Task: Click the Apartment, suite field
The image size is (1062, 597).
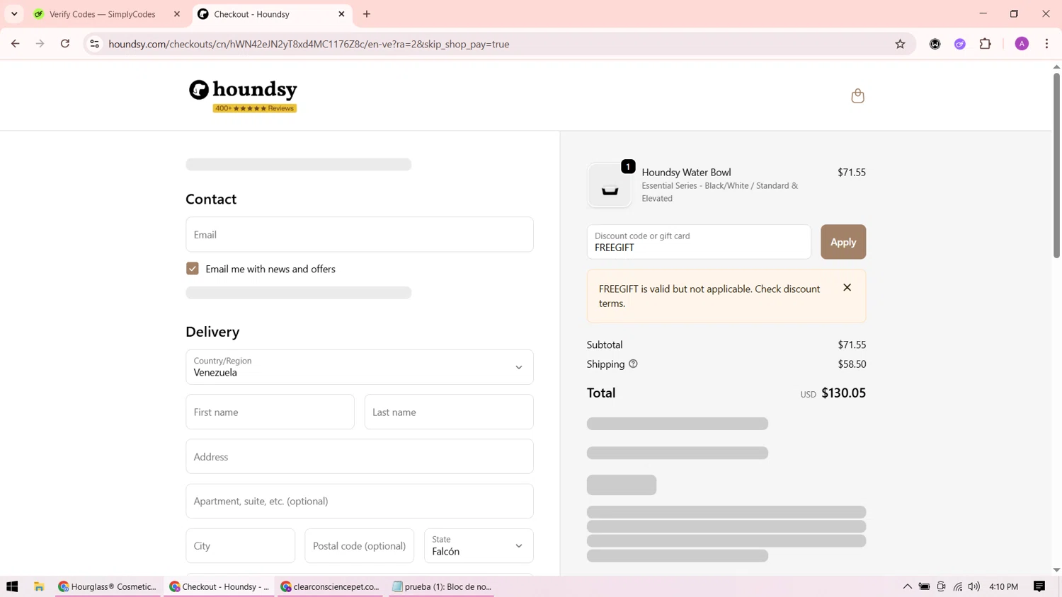Action: (x=360, y=501)
